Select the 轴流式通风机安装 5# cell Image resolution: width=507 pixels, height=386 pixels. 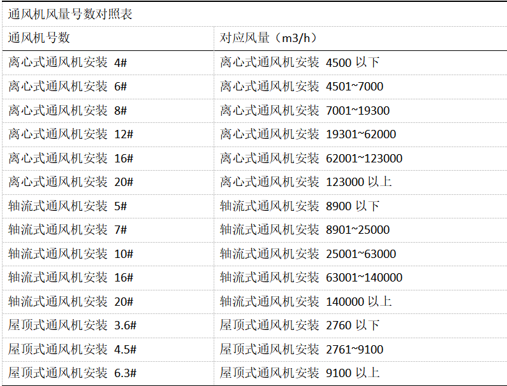(x=68, y=206)
